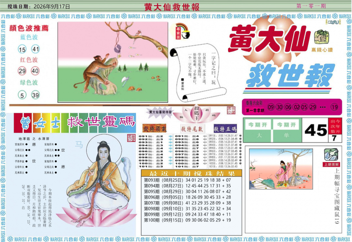
Task: Click the 今期开 单 green box
Action: pyautogui.click(x=286, y=130)
